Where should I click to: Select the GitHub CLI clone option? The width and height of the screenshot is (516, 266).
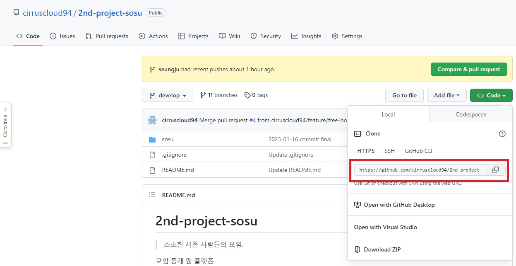(x=418, y=151)
